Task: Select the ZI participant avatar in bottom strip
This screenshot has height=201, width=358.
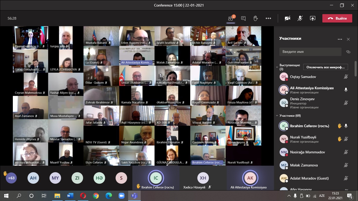Action: (77, 178)
